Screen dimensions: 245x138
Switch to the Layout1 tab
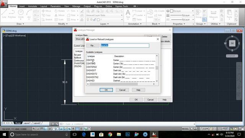27,123
